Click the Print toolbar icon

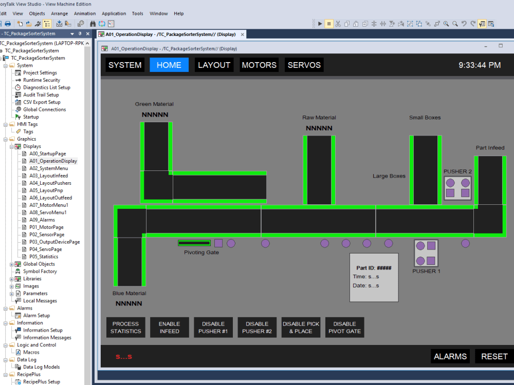tap(7, 23)
